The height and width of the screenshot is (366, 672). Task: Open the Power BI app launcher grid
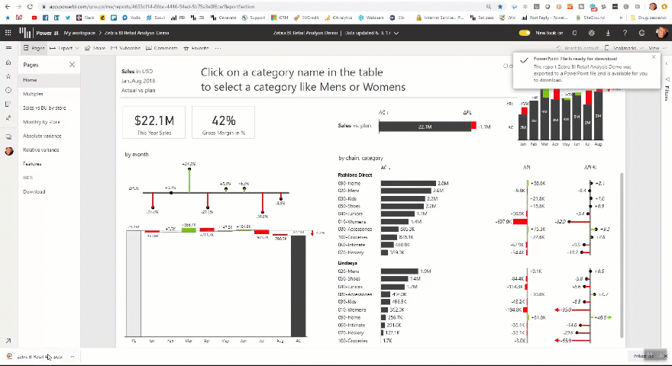[8, 33]
